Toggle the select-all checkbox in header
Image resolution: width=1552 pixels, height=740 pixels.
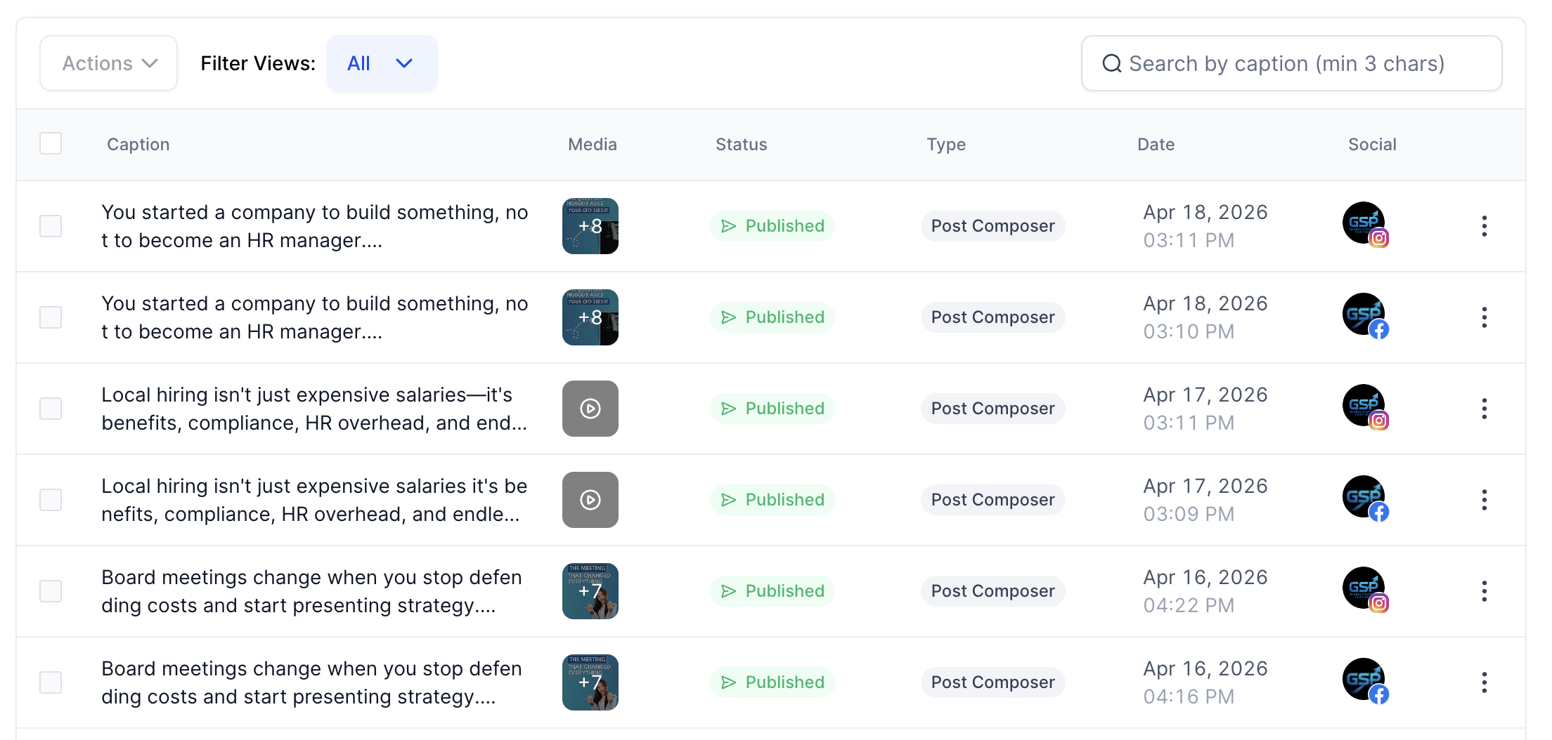coord(51,143)
